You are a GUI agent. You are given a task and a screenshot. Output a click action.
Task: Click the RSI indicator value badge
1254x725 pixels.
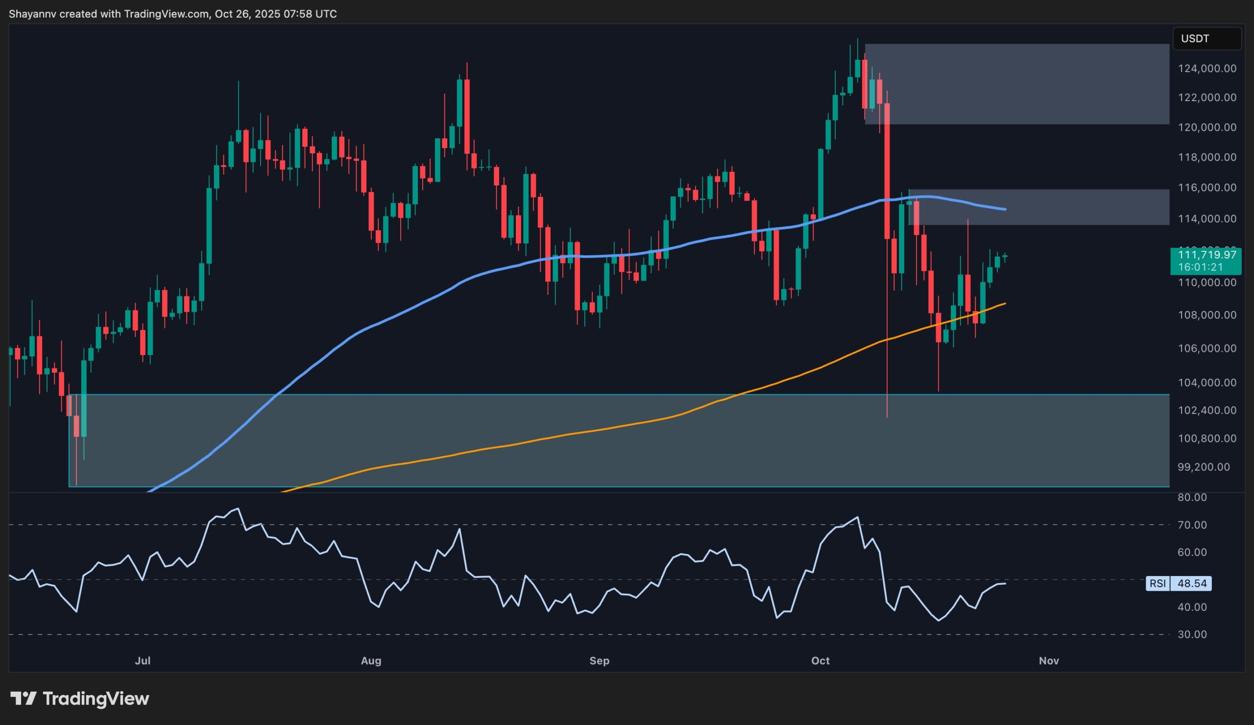point(1192,584)
